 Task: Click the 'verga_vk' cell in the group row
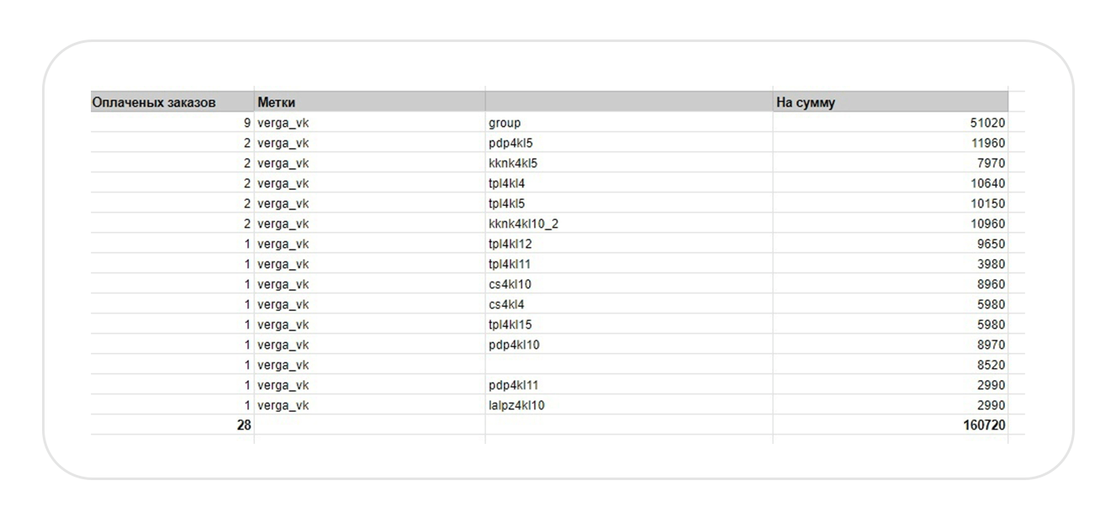tap(283, 123)
